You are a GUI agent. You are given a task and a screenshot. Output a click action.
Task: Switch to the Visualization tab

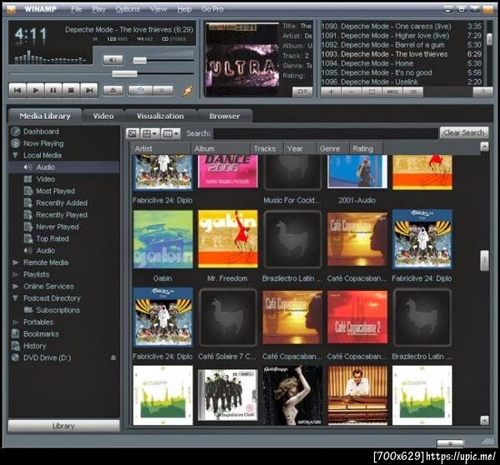point(160,116)
